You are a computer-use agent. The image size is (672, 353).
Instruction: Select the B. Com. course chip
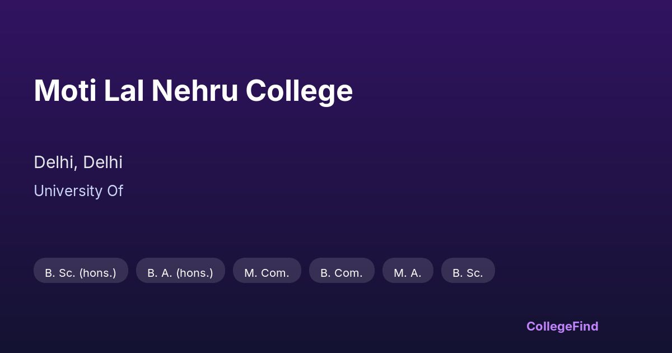click(x=342, y=271)
